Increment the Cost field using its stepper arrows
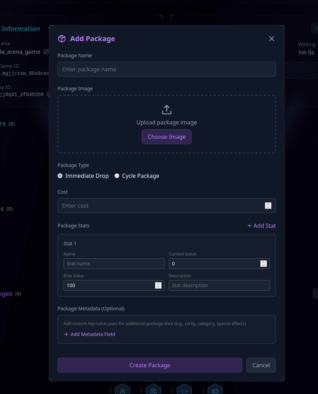 click(268, 206)
